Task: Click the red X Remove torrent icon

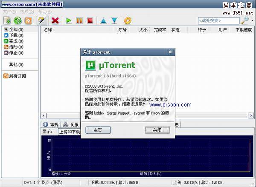Action: pos(55,21)
